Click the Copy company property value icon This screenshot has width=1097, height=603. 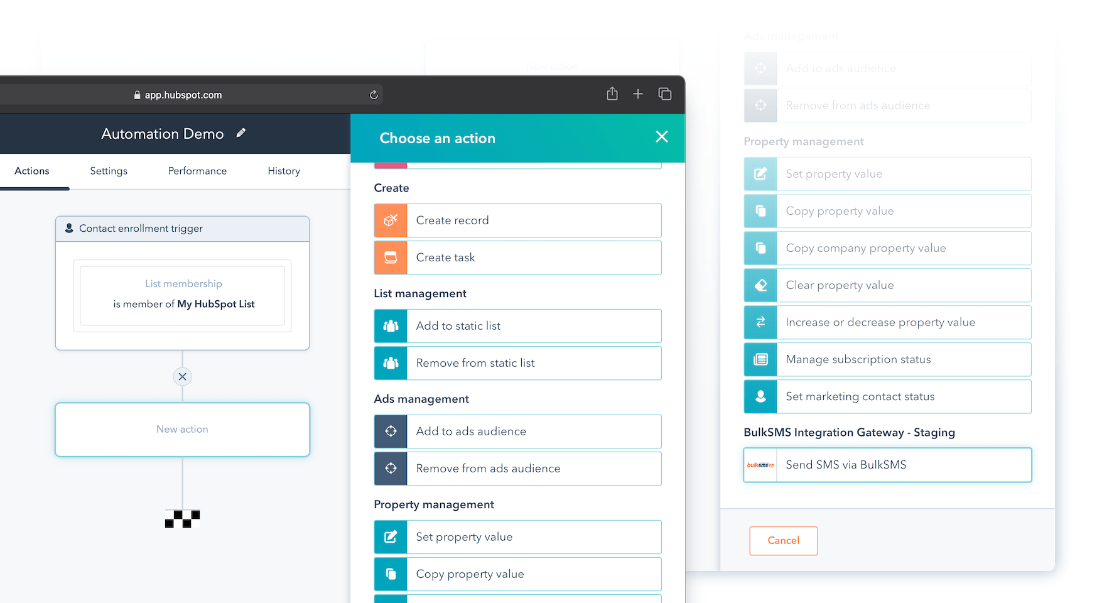point(760,248)
